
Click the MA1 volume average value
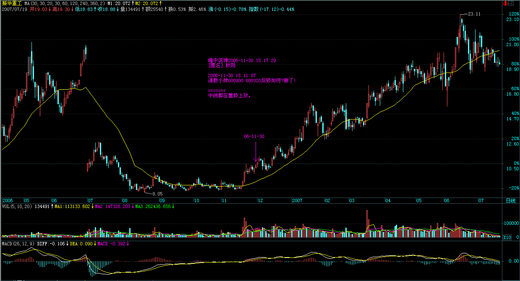tap(73, 206)
